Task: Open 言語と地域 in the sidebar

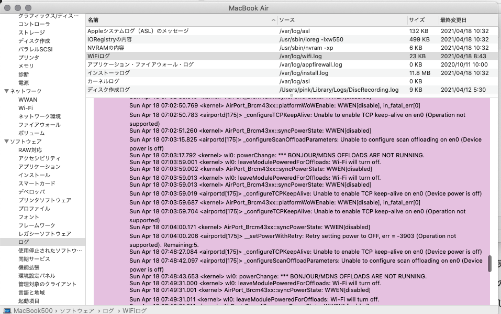Action: coord(31,293)
